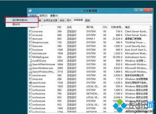Click the icon of svchost.exe PID 696
Viewport: 156px width, 114px height.
pos(31,90)
